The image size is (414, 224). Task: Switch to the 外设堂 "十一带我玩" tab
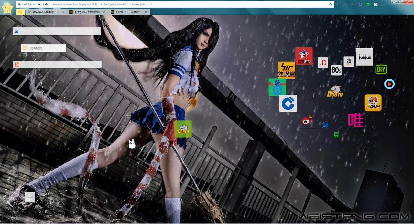tap(129, 12)
